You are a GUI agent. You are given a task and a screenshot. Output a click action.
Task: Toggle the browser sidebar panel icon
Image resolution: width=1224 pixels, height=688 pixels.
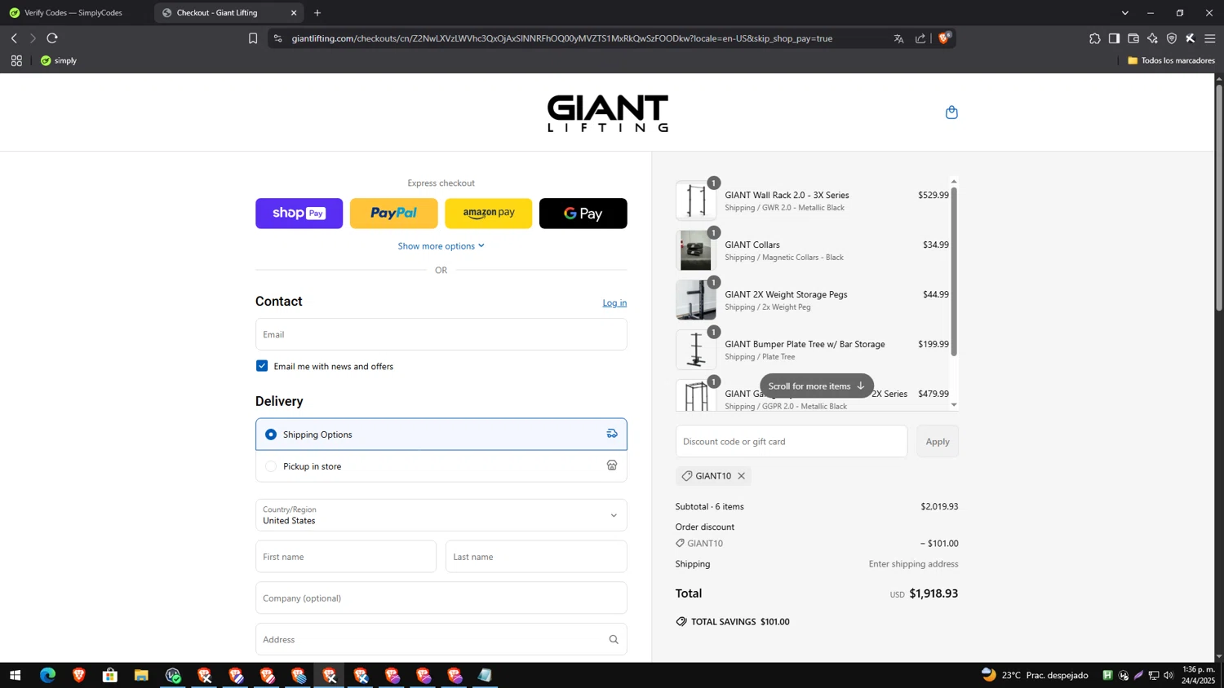tap(1114, 38)
